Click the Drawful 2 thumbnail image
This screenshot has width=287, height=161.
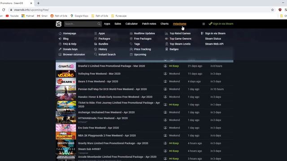[x=66, y=66]
